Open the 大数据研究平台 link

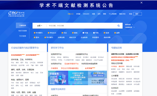[x=82, y=54]
